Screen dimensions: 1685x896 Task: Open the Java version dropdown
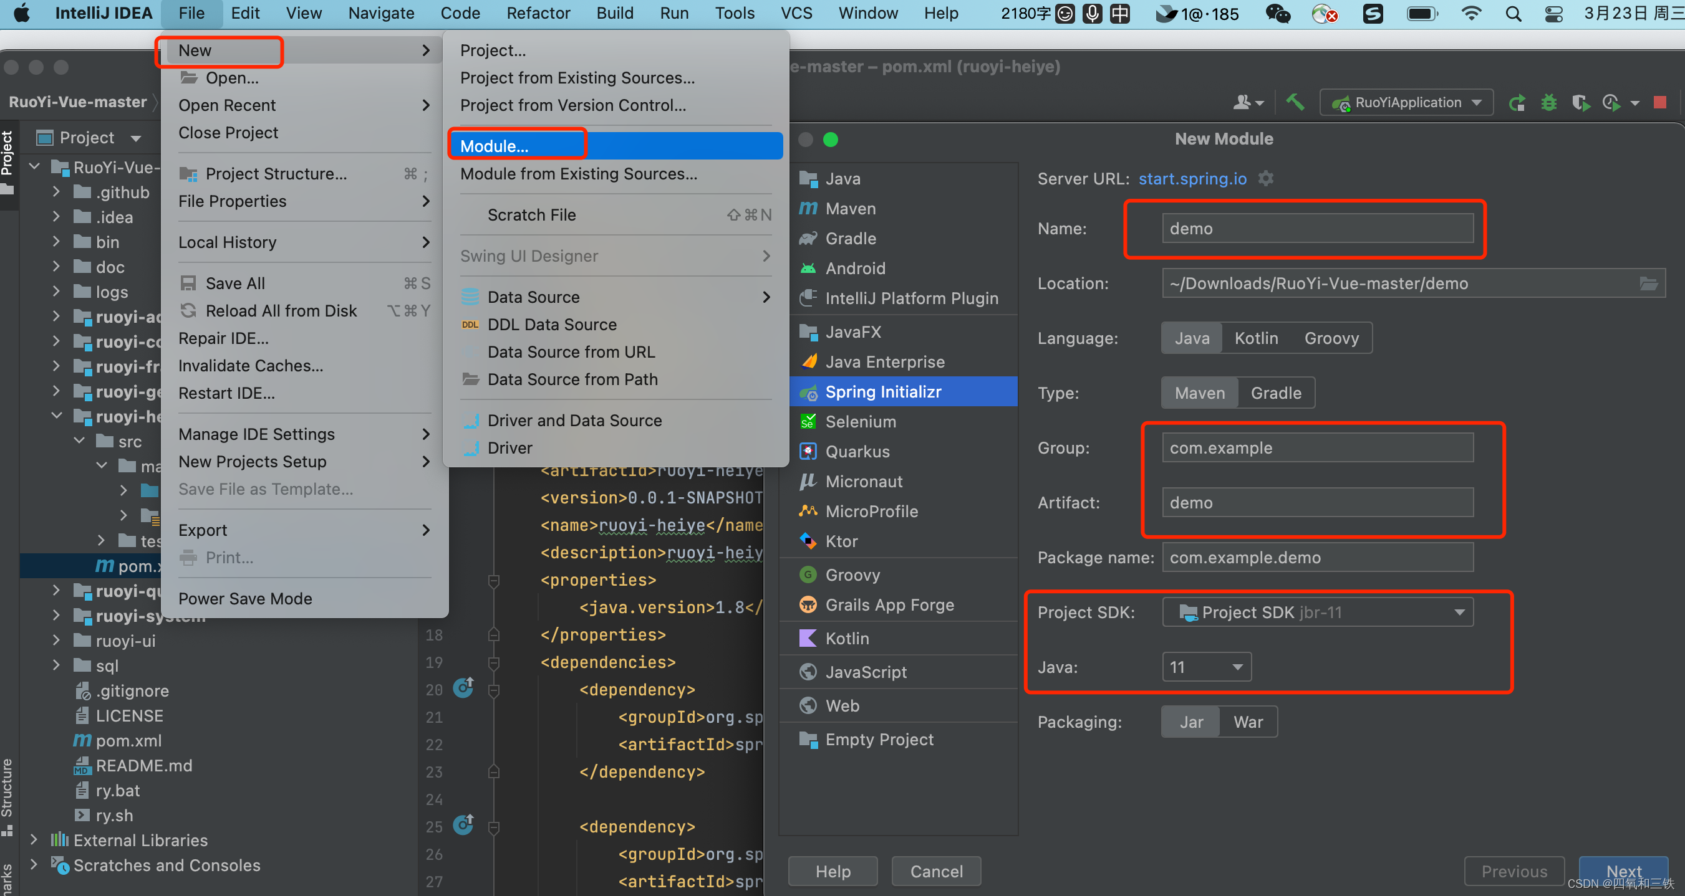[x=1207, y=667]
